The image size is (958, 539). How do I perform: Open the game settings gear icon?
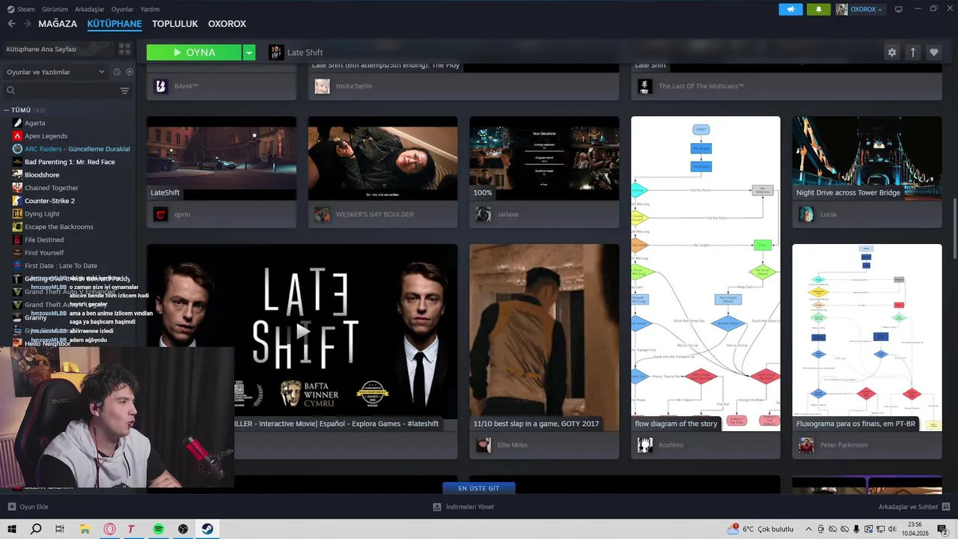point(891,52)
